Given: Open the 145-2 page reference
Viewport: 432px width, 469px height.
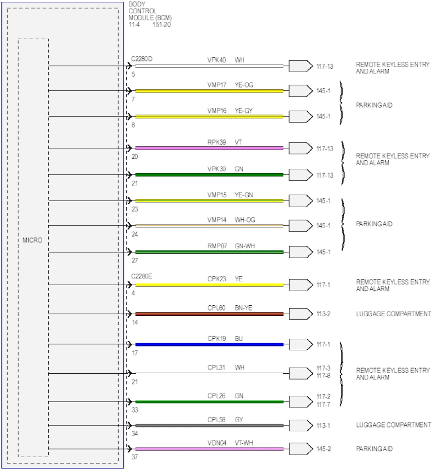Looking at the screenshot, I should [324, 449].
